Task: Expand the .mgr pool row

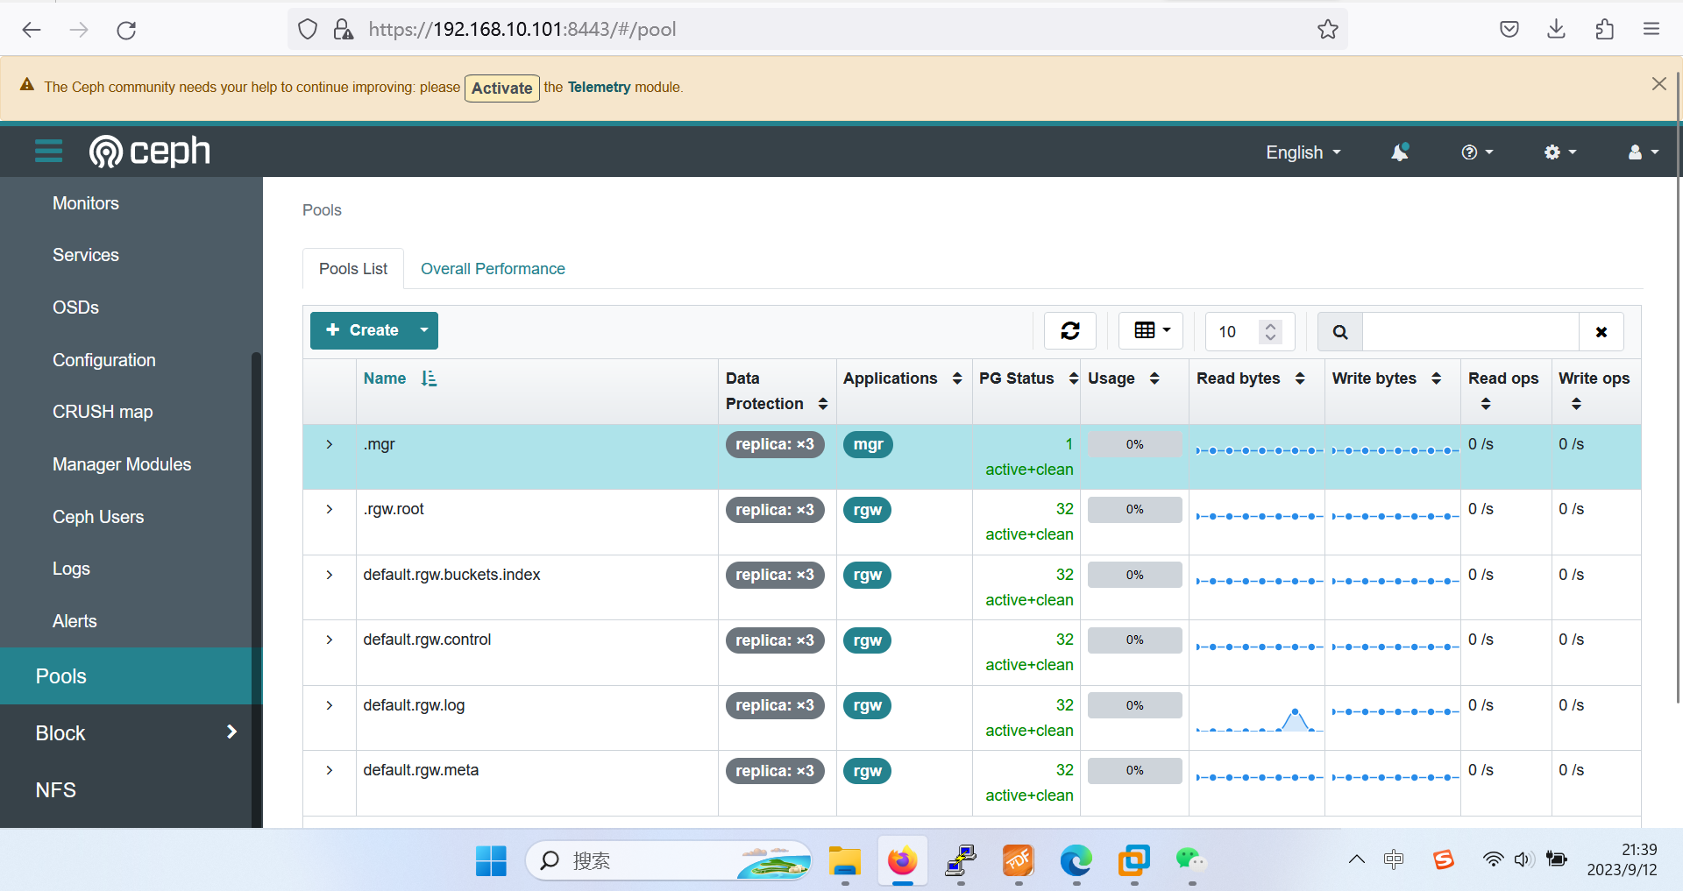Action: tap(330, 444)
